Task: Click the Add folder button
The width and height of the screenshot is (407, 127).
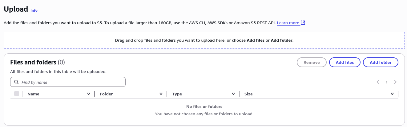Action: click(x=381, y=62)
